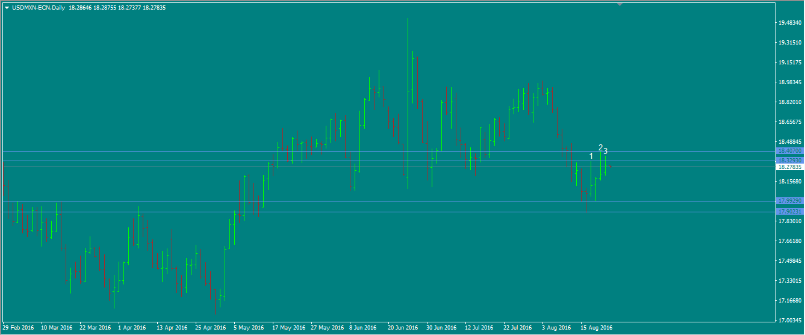Click the high price 18.28755 in header
This screenshot has width=805, height=335.
[x=105, y=7]
